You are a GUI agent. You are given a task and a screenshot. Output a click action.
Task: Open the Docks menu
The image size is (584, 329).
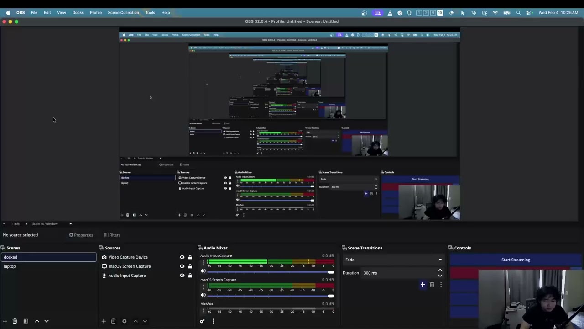(78, 13)
